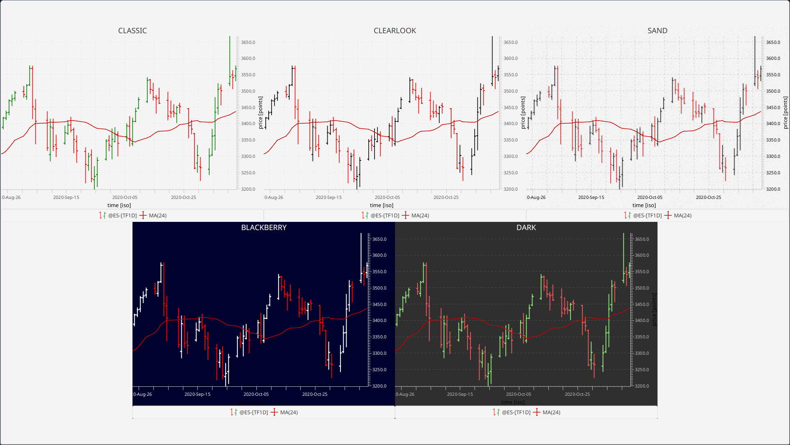Click candlestick legend icon in CLEARLOOK chart
Screen dimensions: 790x445
[x=365, y=215]
